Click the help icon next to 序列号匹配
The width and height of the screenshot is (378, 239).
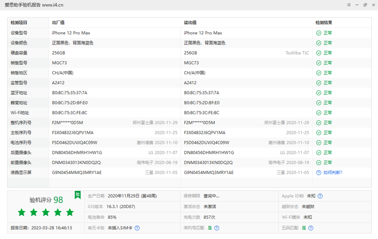[x=217, y=228]
